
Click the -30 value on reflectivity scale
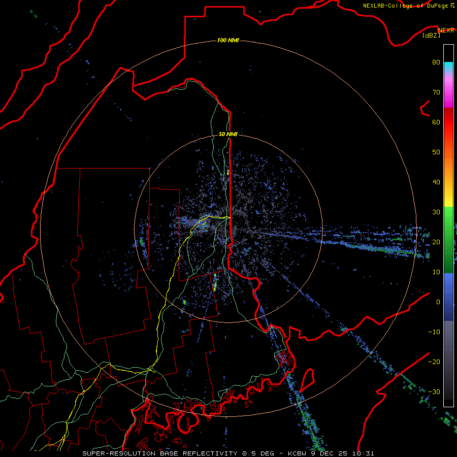(x=434, y=392)
